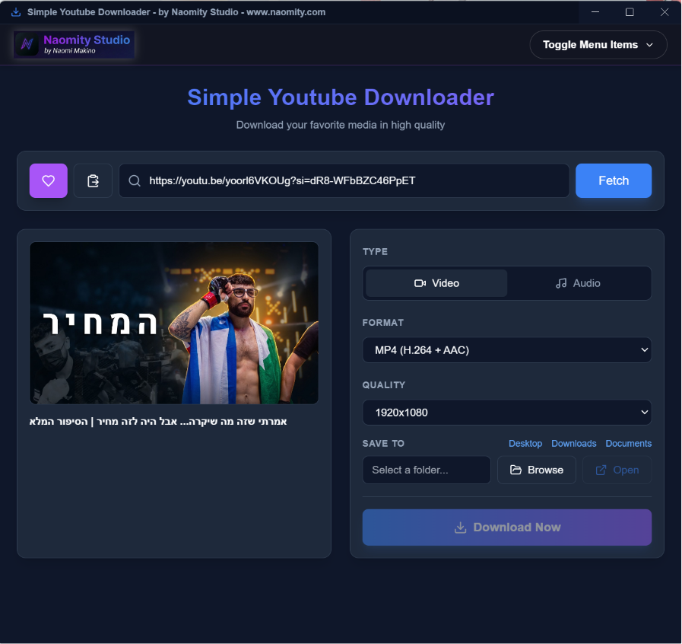
Task: Click the download icon in the title bar
Action: (x=16, y=12)
